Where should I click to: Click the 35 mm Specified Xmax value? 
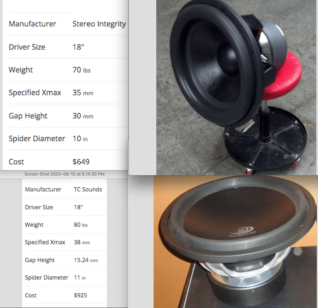[x=83, y=93]
